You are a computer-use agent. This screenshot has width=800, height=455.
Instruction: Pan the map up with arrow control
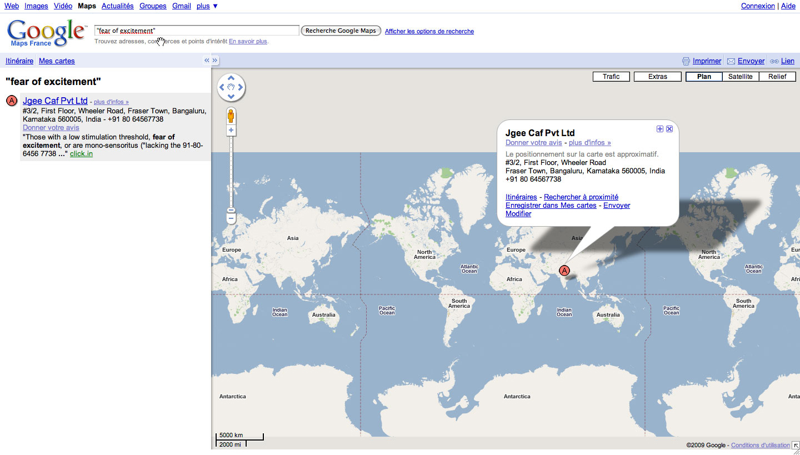coord(231,78)
